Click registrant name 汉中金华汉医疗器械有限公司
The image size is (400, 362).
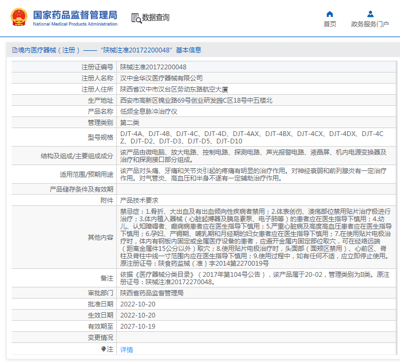coord(161,78)
